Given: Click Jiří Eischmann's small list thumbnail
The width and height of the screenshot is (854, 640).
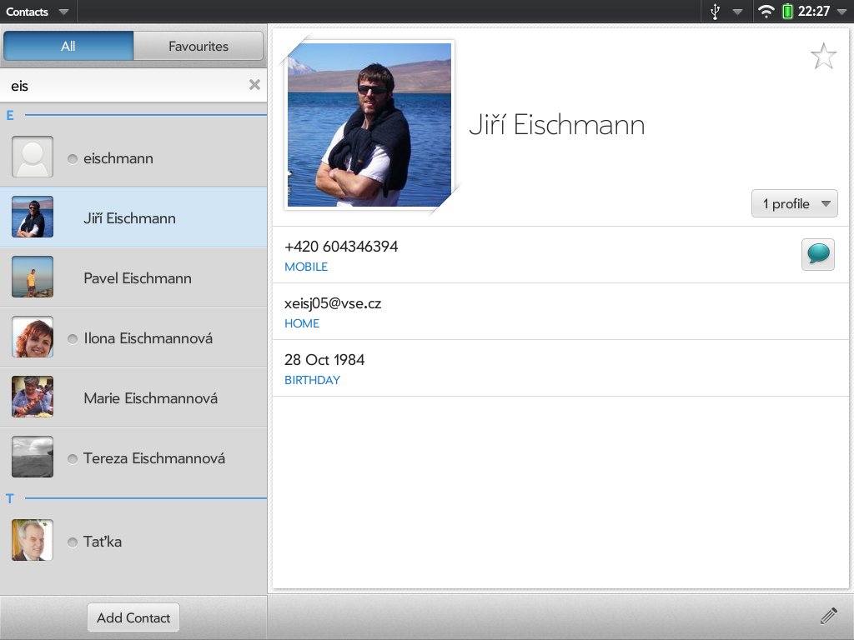Looking at the screenshot, I should tap(33, 217).
